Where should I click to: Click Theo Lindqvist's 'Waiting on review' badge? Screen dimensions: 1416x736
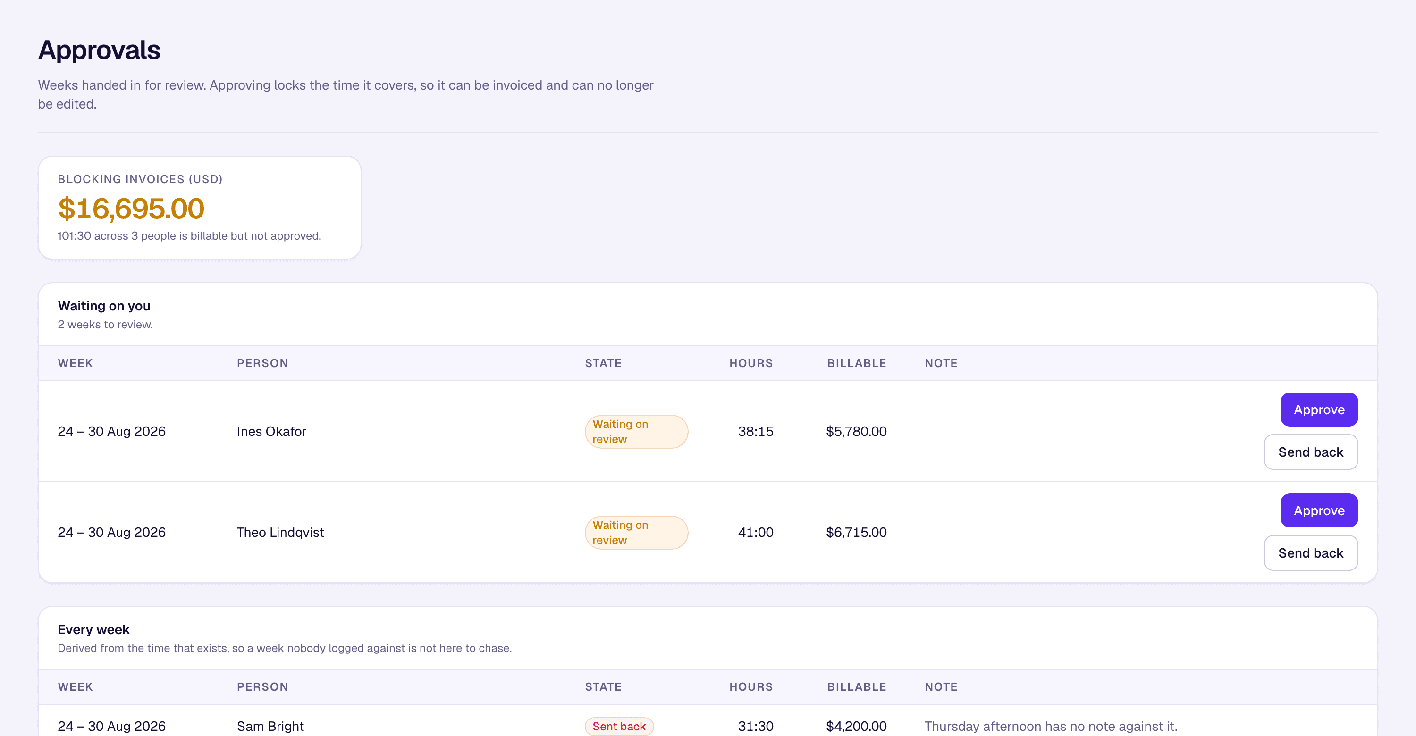tap(636, 532)
